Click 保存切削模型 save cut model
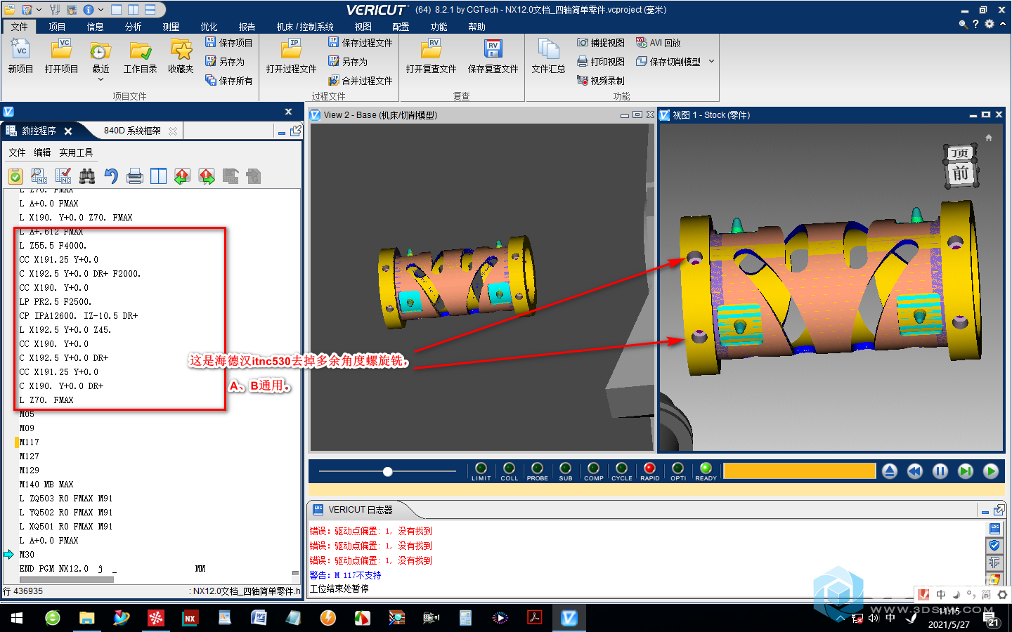Image resolution: width=1012 pixels, height=632 pixels. [668, 62]
